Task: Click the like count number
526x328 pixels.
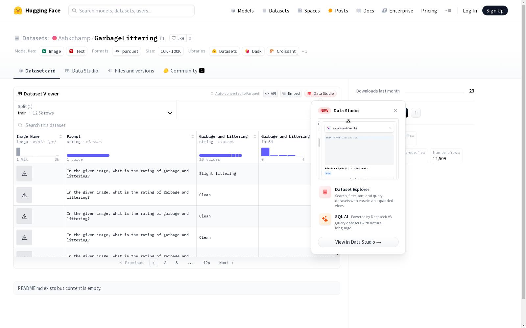Action: [x=190, y=38]
